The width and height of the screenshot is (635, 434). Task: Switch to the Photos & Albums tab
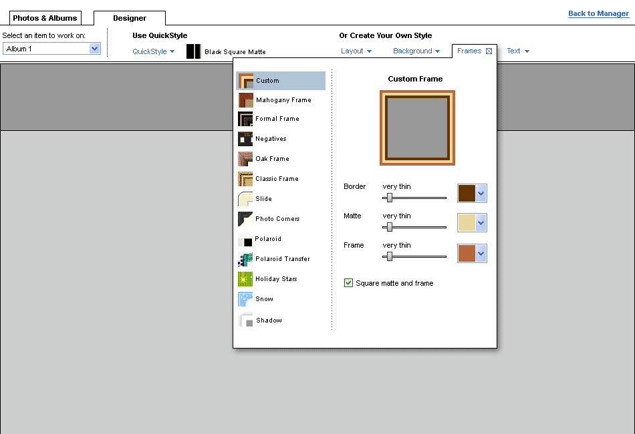coord(45,18)
